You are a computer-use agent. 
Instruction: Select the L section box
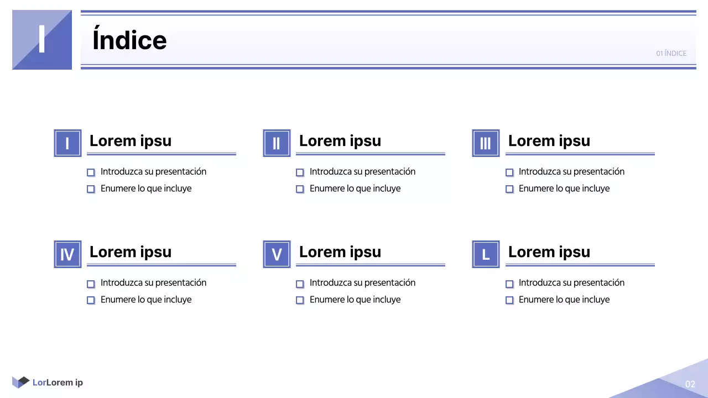click(486, 254)
